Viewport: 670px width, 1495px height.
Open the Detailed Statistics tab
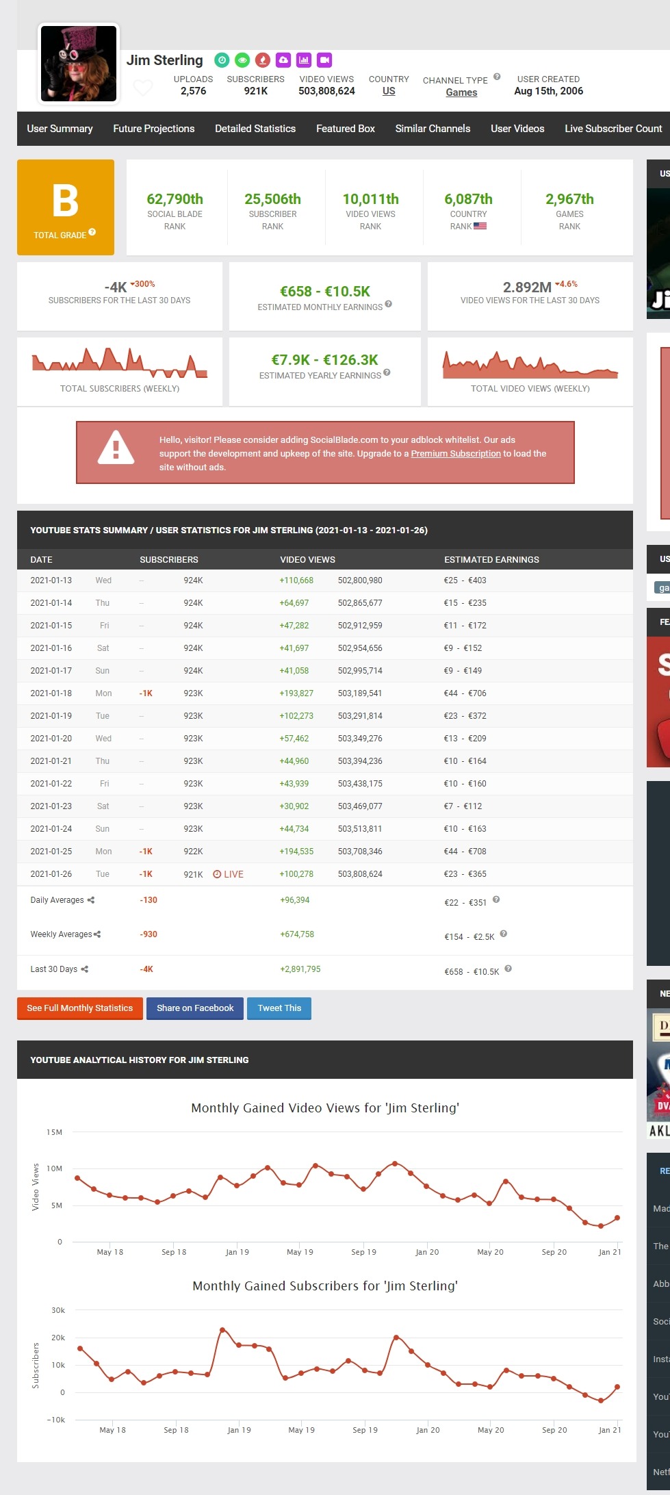[x=255, y=129]
